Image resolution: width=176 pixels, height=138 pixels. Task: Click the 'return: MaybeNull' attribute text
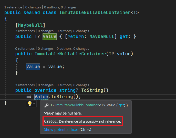[91, 36]
